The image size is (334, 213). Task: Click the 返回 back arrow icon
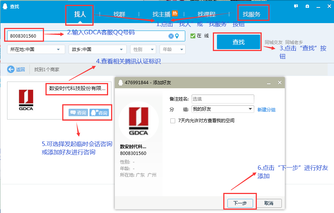(x=11, y=69)
